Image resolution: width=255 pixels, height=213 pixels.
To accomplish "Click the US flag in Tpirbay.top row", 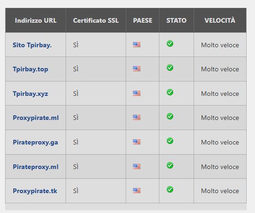I will (137, 69).
